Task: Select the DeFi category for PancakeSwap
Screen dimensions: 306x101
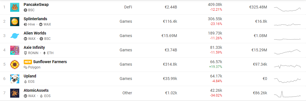Action: point(128,7)
